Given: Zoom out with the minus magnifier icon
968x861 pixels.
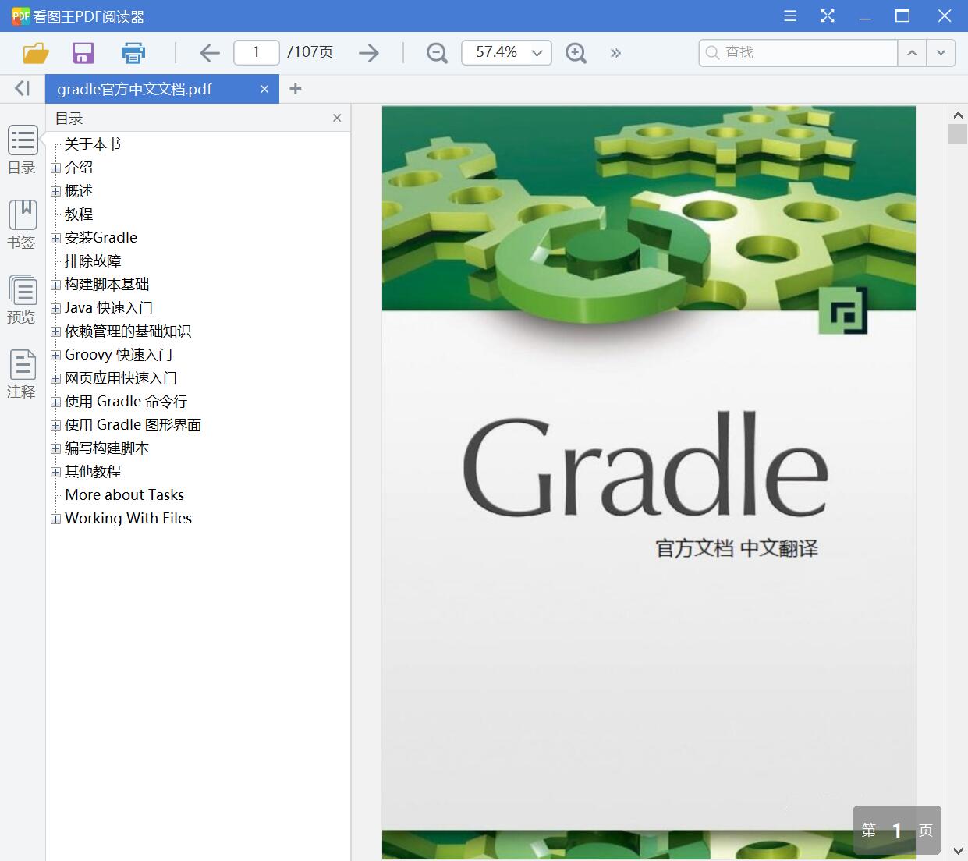Looking at the screenshot, I should point(437,53).
